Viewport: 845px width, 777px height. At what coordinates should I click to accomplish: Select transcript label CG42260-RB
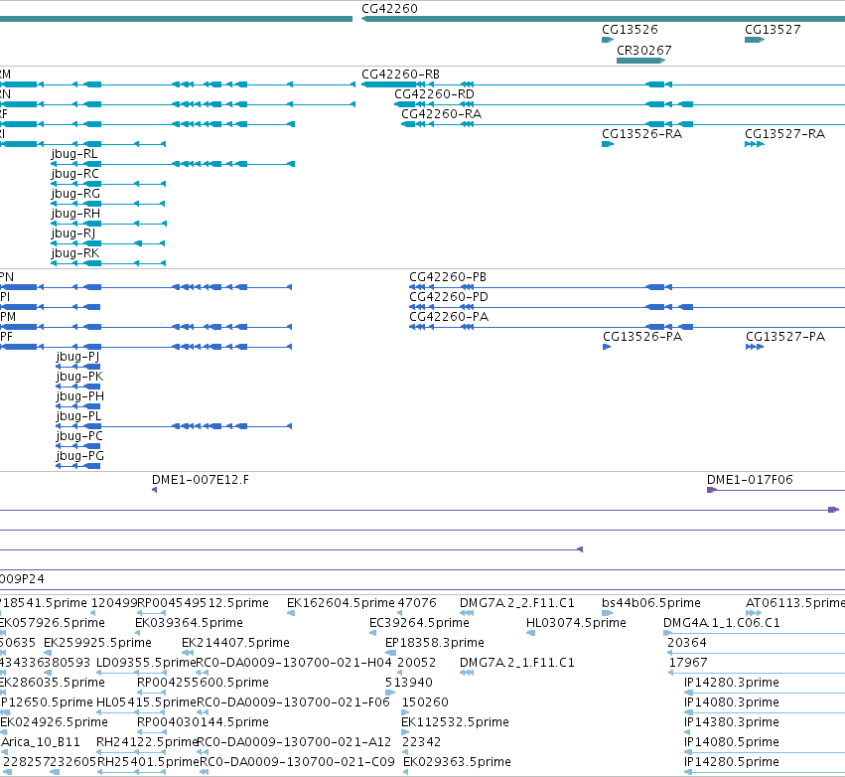(400, 75)
